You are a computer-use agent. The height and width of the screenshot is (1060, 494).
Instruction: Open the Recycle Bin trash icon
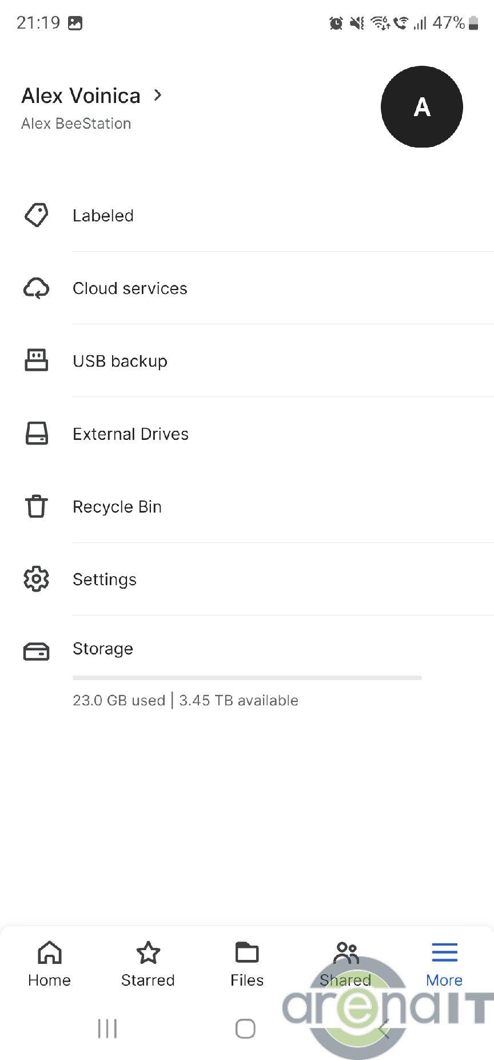click(x=36, y=506)
